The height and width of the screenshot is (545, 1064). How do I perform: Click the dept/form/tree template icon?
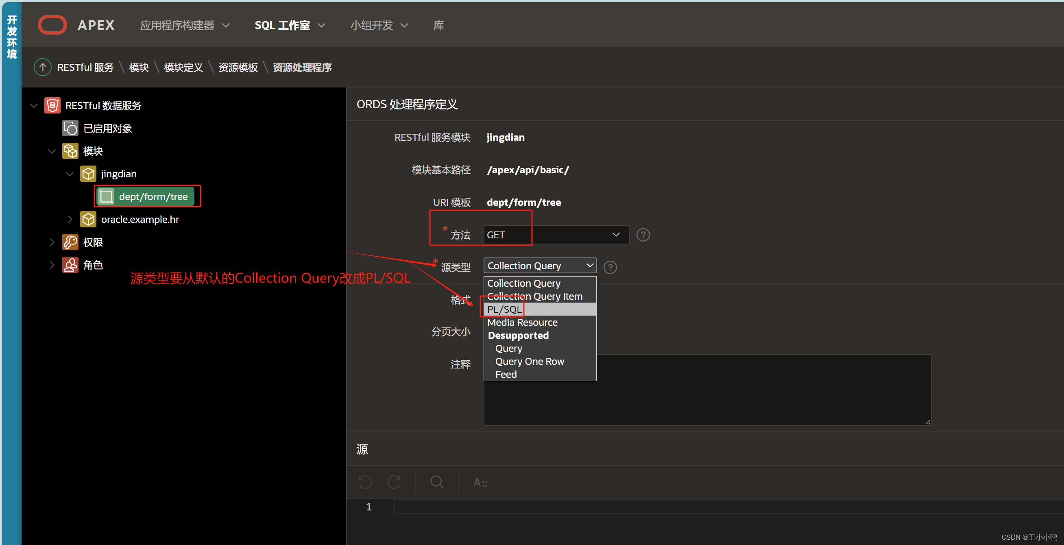point(106,196)
